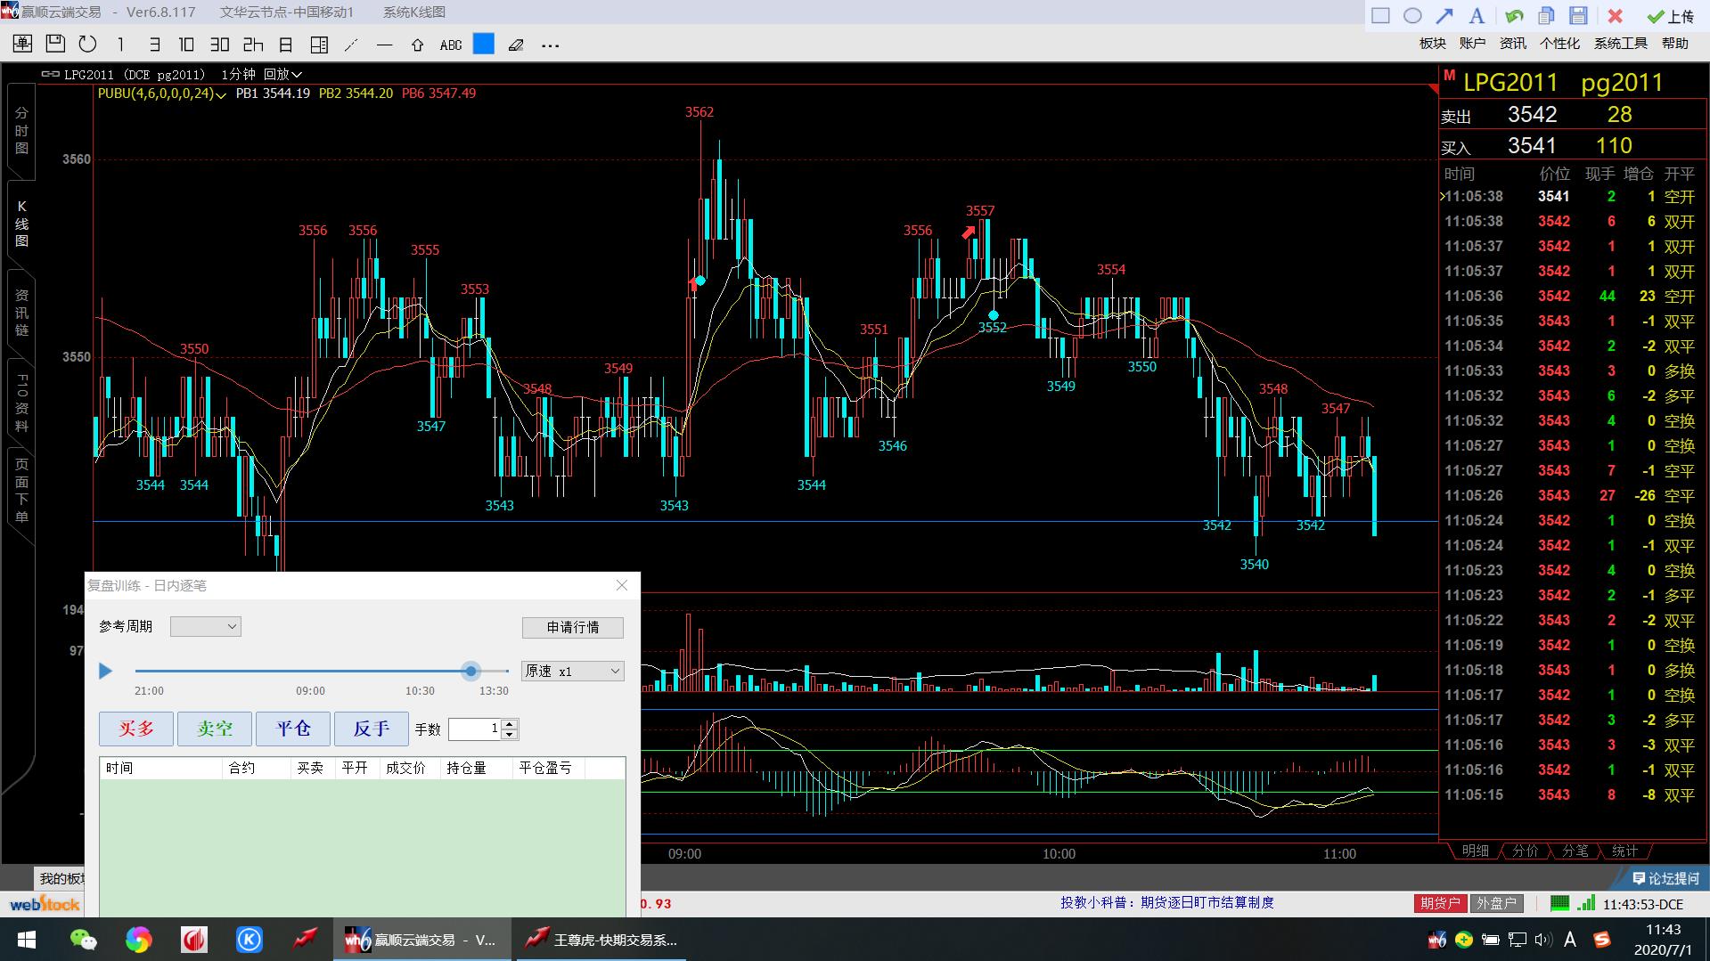Click the replay play button
1710x961 pixels.
105,671
